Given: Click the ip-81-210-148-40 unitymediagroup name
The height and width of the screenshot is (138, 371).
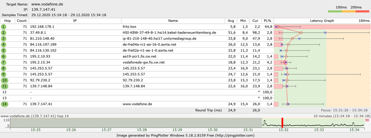Looking at the screenshot, I should 159,38.
